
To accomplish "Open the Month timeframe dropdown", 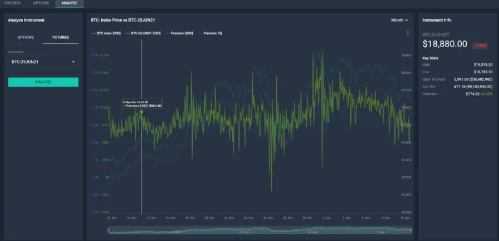I will pos(400,20).
